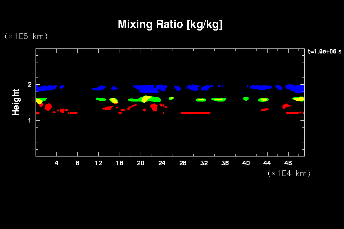Click the y-axis tick label "2"
This screenshot has height=229, width=344.
tap(29, 85)
